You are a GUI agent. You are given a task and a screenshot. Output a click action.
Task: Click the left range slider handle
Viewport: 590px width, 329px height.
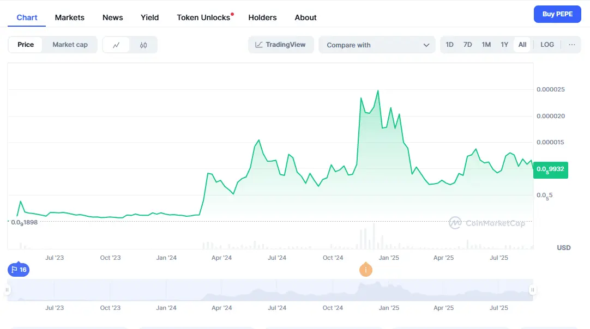point(8,290)
